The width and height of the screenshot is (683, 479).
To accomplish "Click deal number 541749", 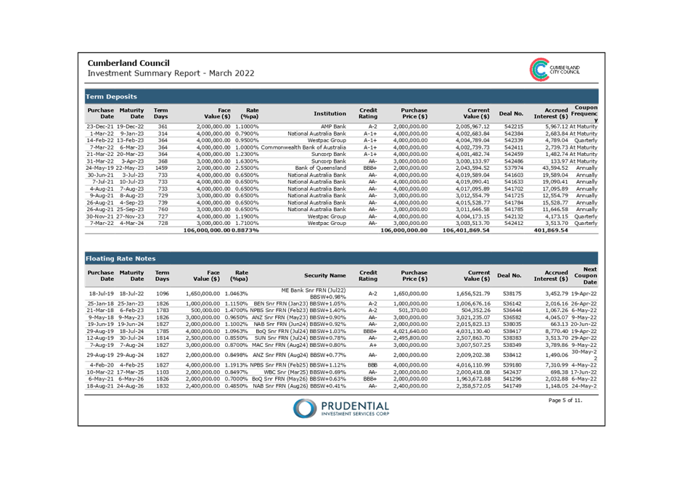I will coord(512,386).
